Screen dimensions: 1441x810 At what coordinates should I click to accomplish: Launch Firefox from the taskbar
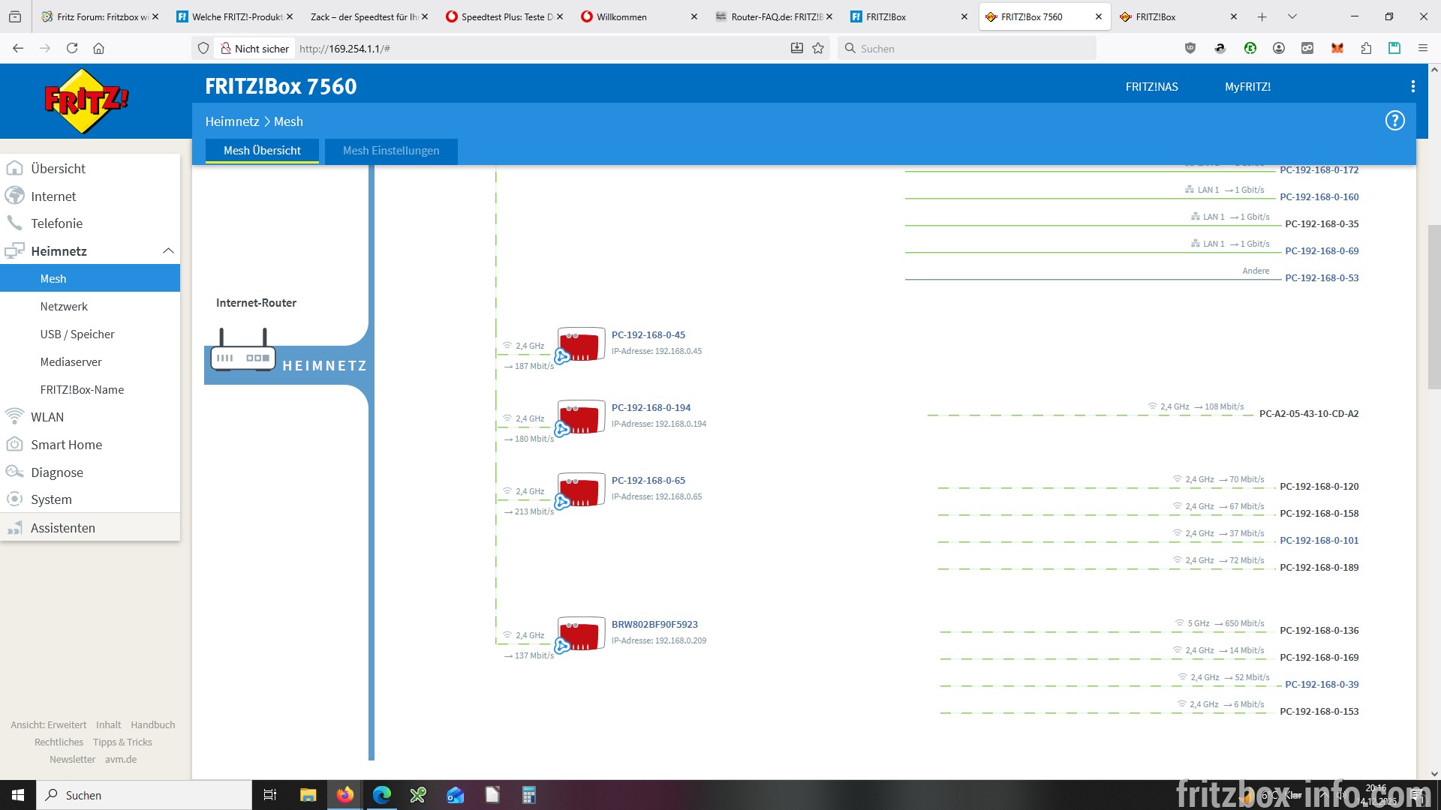click(345, 795)
